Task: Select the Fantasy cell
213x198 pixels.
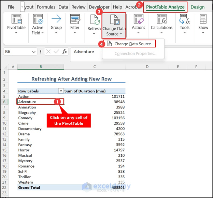Action: tap(41, 145)
